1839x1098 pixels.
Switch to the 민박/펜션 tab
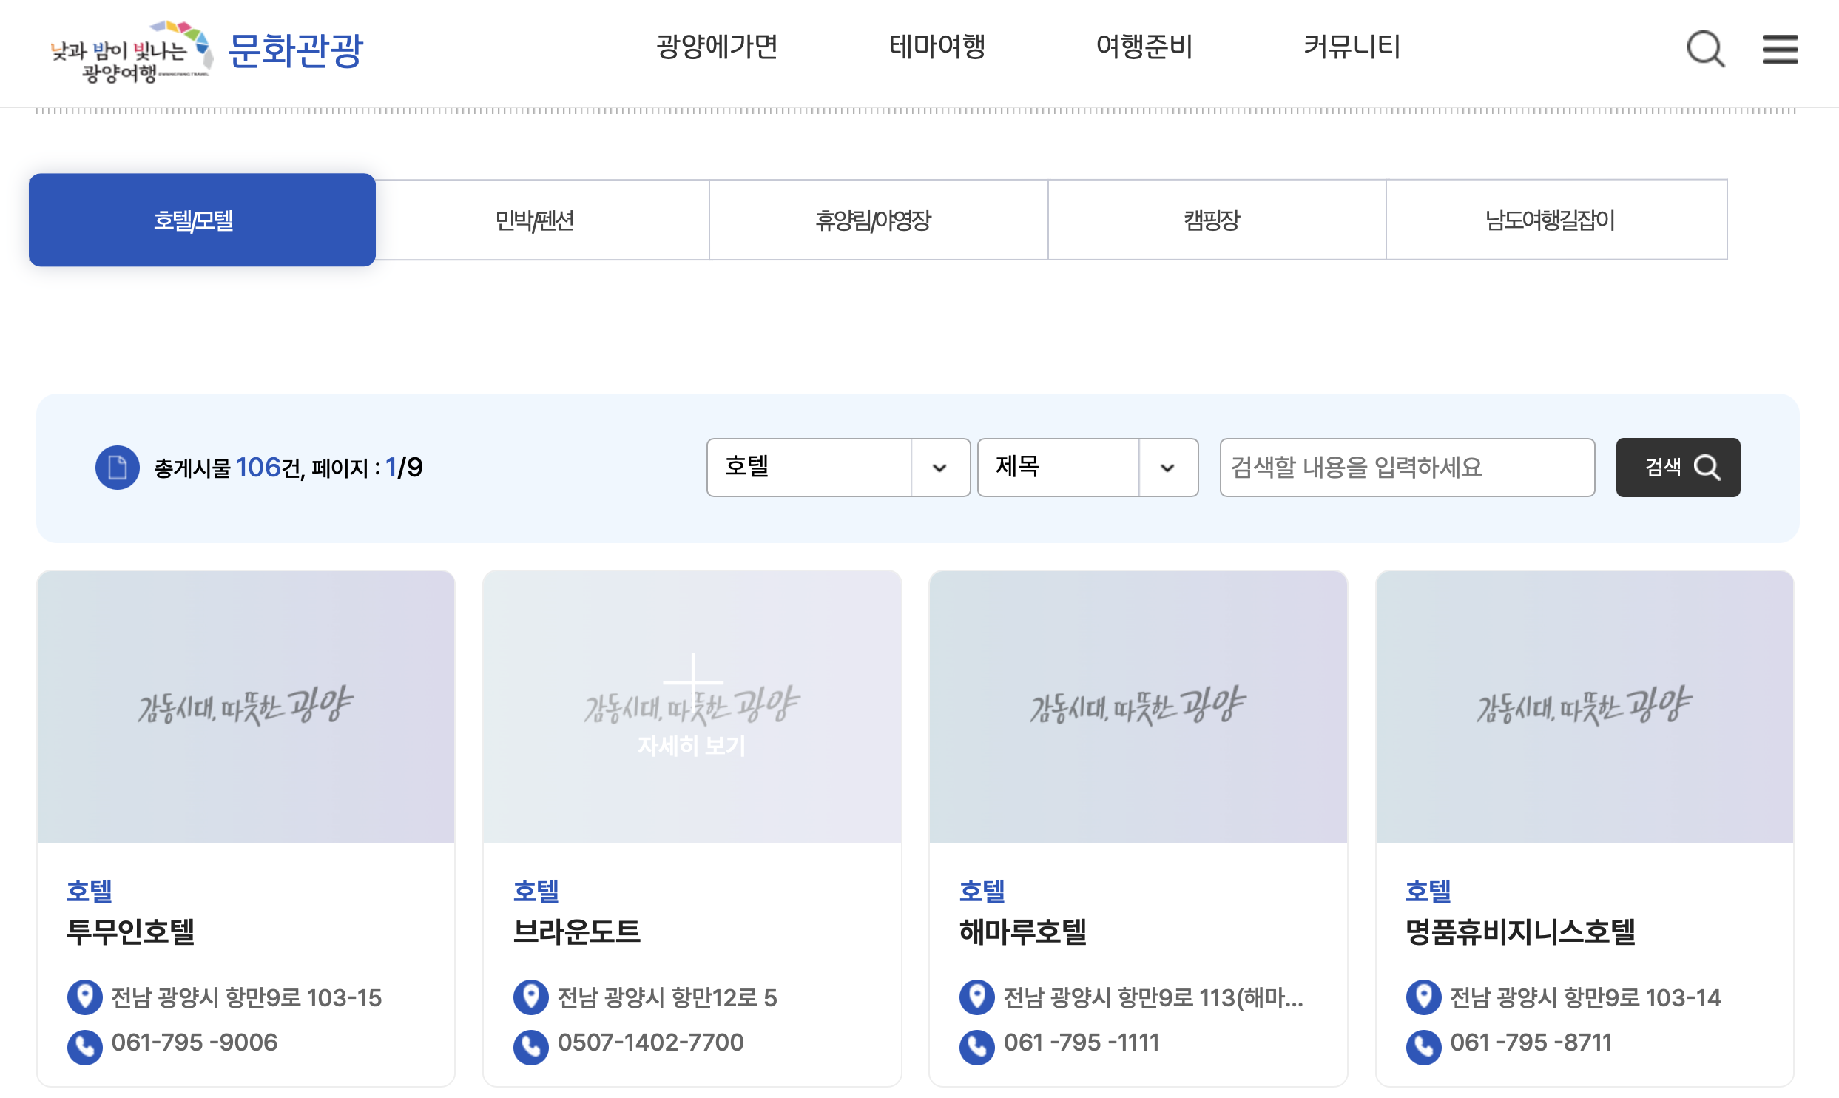541,220
